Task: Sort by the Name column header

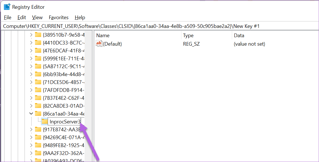Action: (x=138, y=35)
